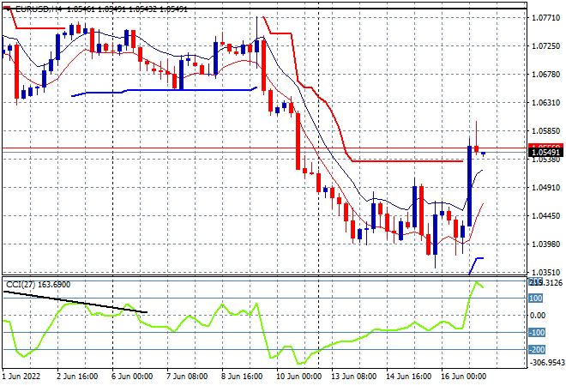This screenshot has width=566, height=386.
Task: Click the 16 Jun 00:00 time label
Action: pyautogui.click(x=463, y=377)
